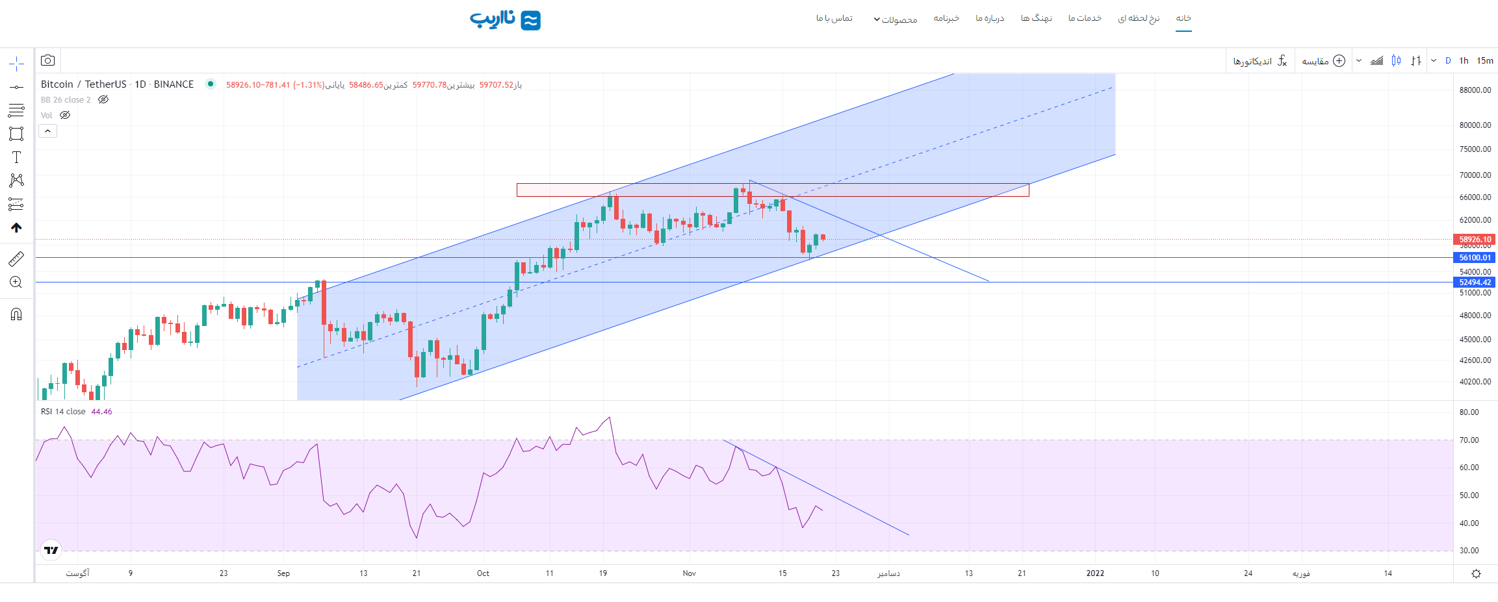Image resolution: width=1498 pixels, height=602 pixels.
Task: Open the تماس با ما contact page
Action: [x=834, y=18]
